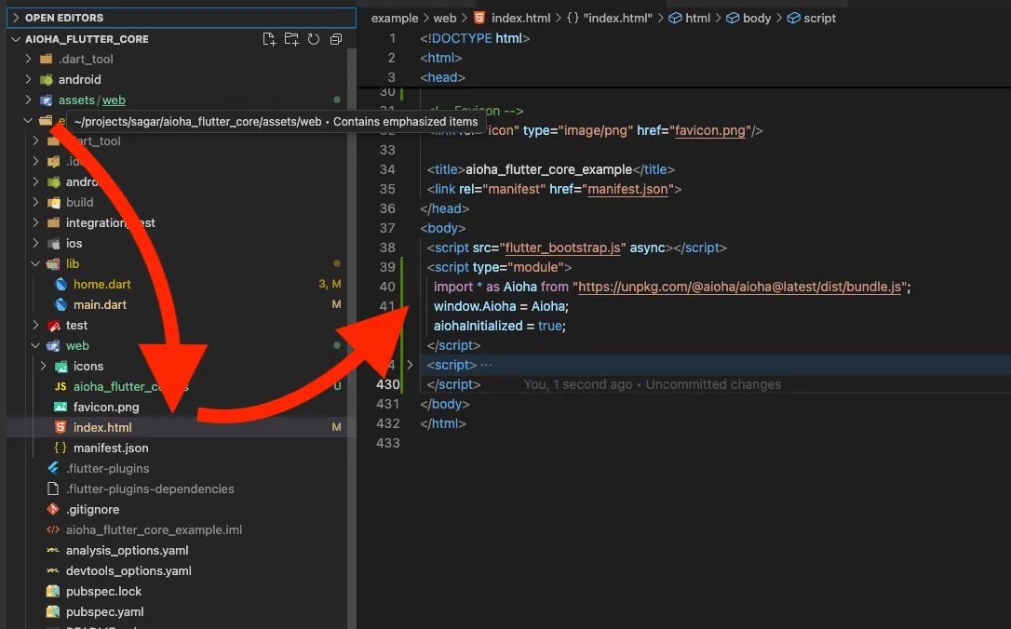Image resolution: width=1011 pixels, height=629 pixels.
Task: Click the 'M' git status badge on main.dart
Action: 336,304
